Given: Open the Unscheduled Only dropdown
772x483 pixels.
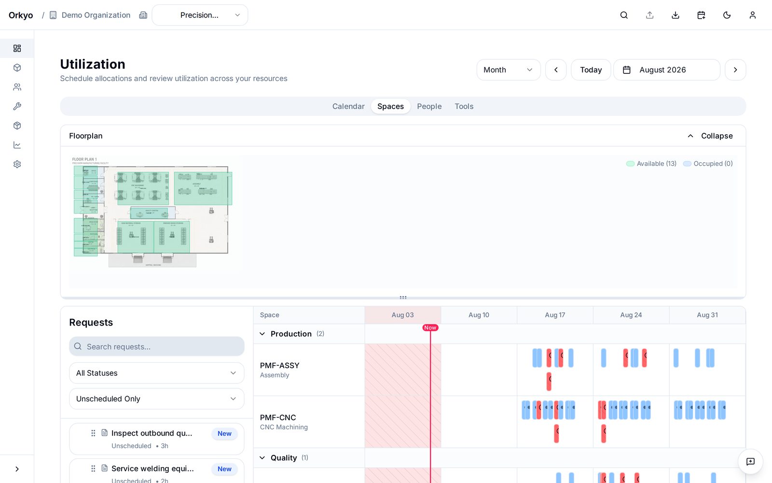Looking at the screenshot, I should (157, 398).
